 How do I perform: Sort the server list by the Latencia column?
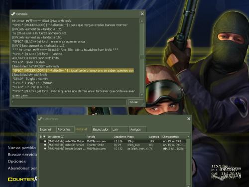[154, 137]
